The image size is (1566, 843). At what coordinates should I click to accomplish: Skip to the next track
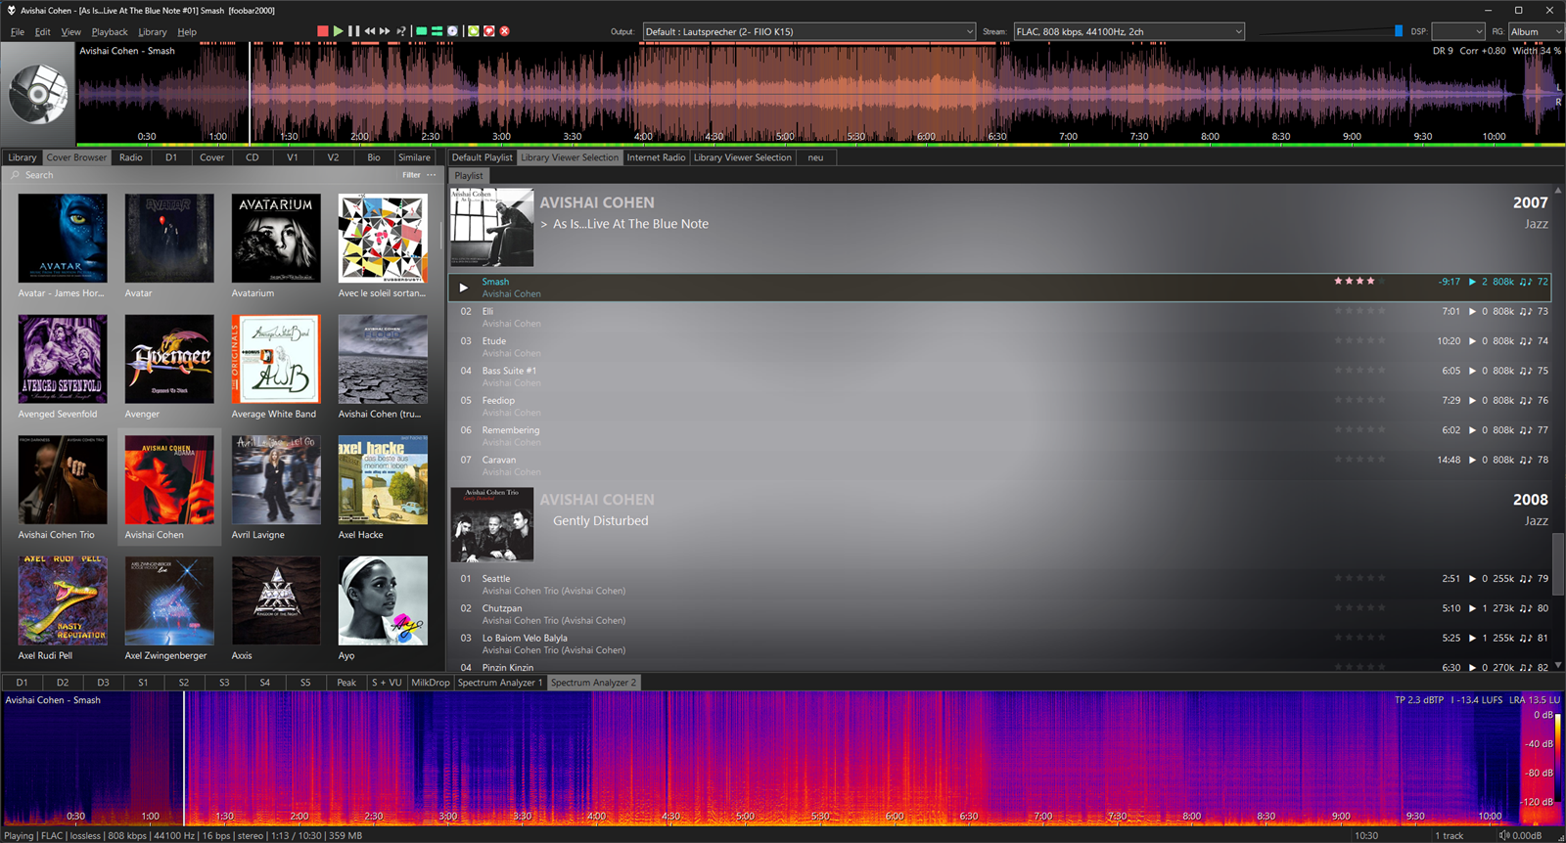click(385, 31)
